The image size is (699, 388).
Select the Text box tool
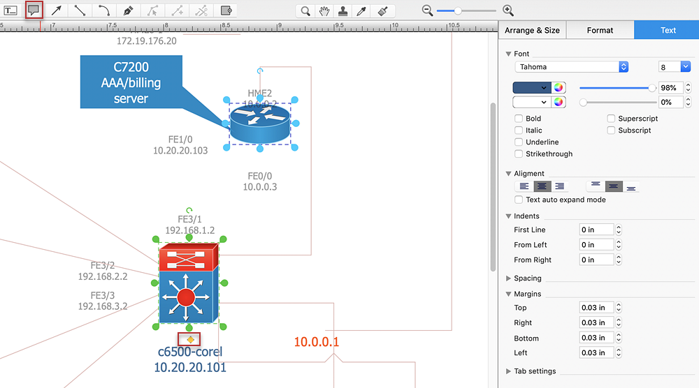click(10, 10)
